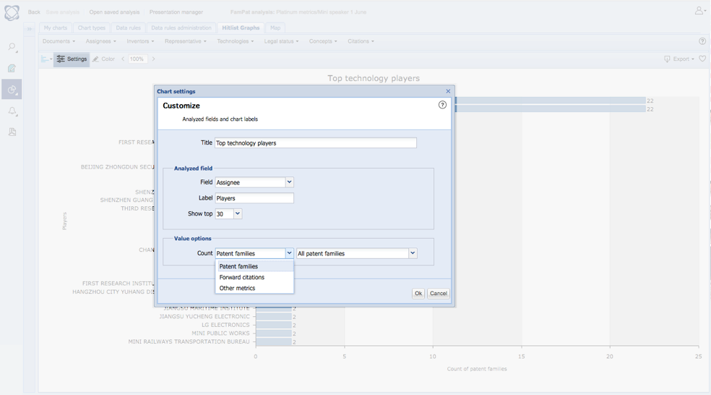Select the pie chart analysis sidebar icon
711x395 pixels.
(12, 90)
